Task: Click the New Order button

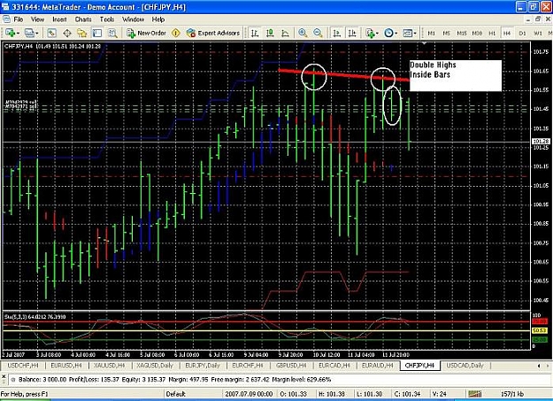Action: (146, 33)
